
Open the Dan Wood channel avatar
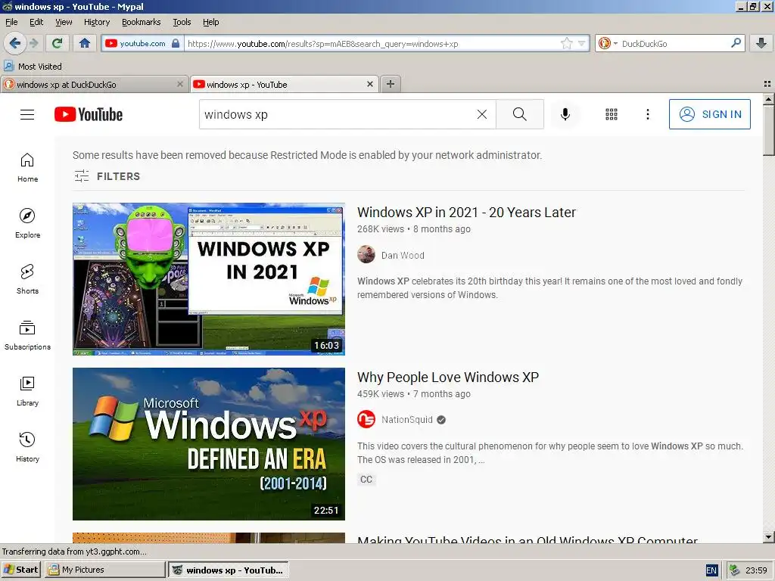[366, 254]
